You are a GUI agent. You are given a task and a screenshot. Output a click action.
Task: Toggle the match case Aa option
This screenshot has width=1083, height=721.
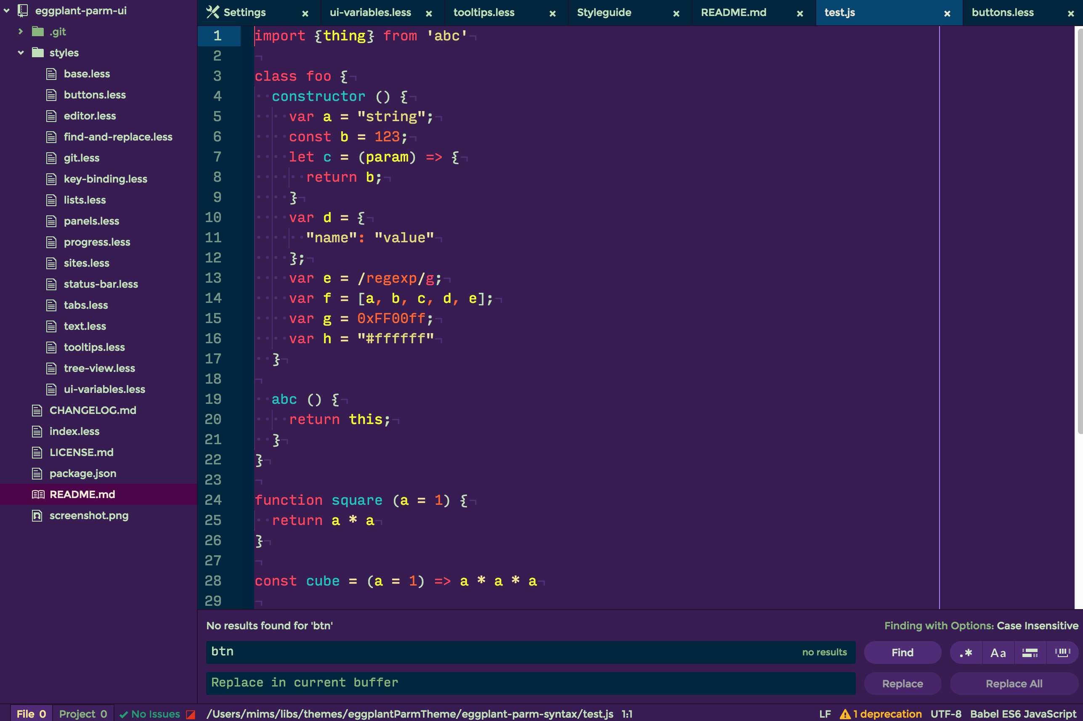pyautogui.click(x=998, y=652)
